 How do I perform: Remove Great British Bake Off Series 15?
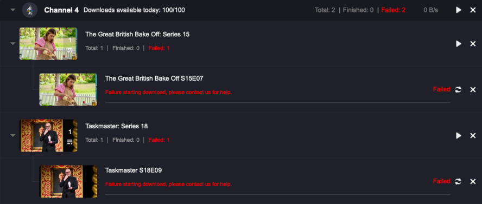click(473, 44)
